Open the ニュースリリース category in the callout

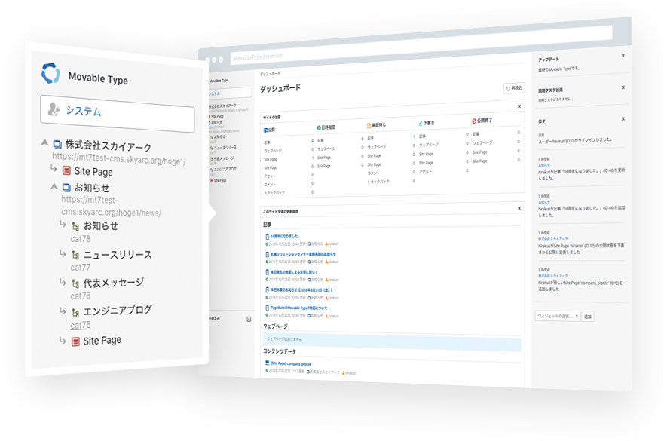point(118,255)
